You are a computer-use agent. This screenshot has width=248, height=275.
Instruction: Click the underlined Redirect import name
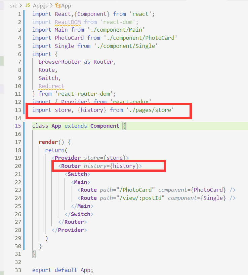pyautogui.click(x=51, y=86)
